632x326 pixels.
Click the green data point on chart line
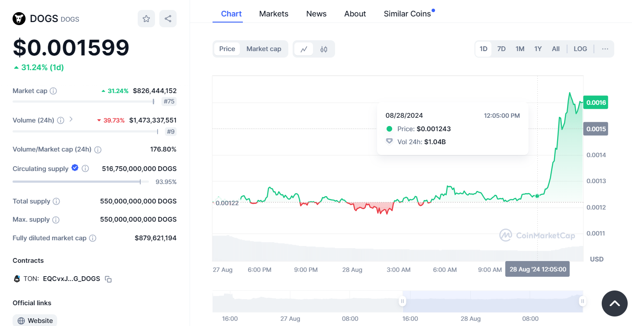[537, 196]
